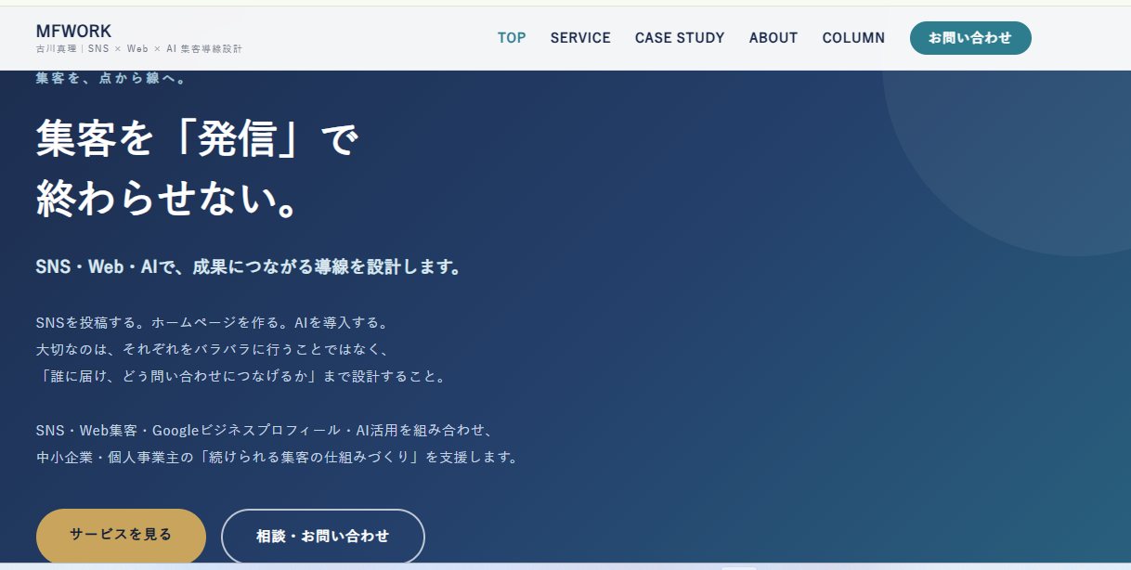Viewport: 1131px width, 570px height.
Task: Click the line starting SNS・Web集客・Googleビジネスプロフィール
Action: 264,431
